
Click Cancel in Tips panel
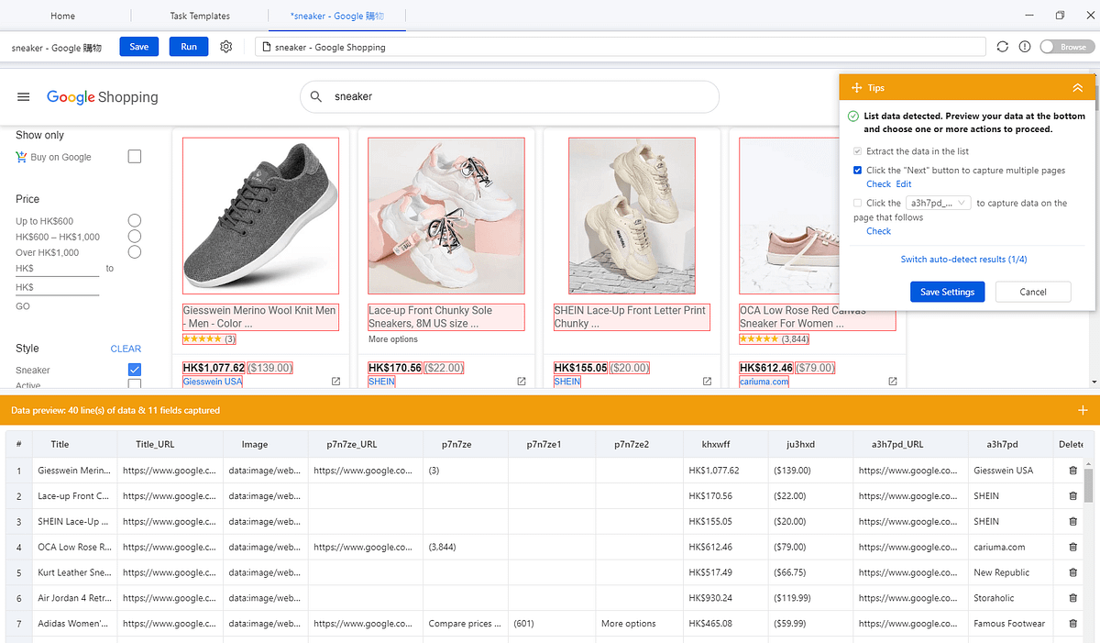[1033, 292]
